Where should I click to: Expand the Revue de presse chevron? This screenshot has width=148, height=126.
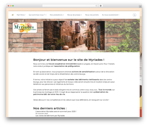click(x=81, y=15)
